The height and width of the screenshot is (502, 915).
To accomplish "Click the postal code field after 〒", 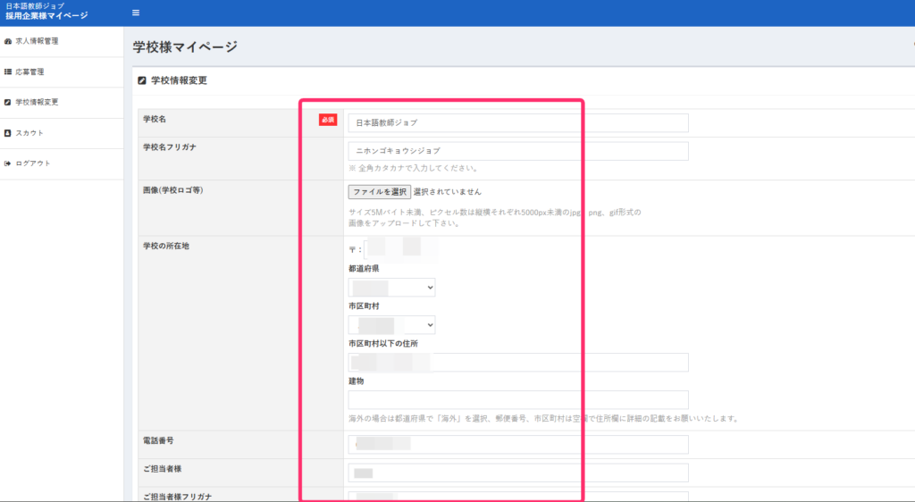I will (x=400, y=249).
